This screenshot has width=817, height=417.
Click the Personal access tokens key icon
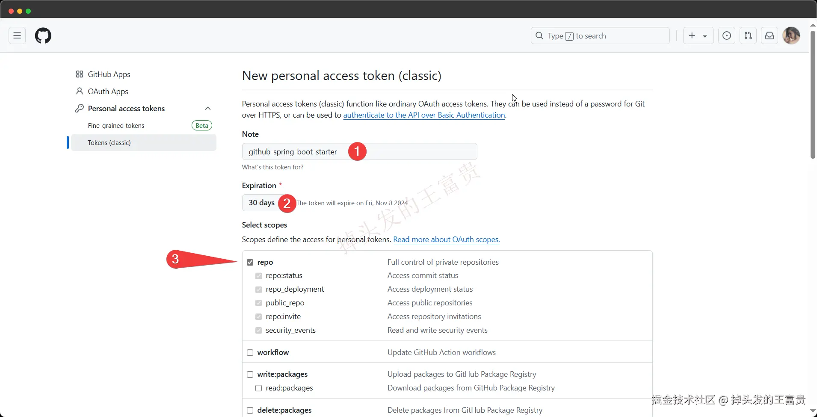click(79, 108)
